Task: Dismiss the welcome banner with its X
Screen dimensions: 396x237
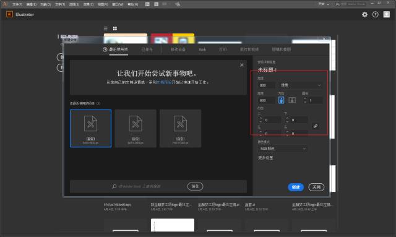Action: [x=242, y=65]
